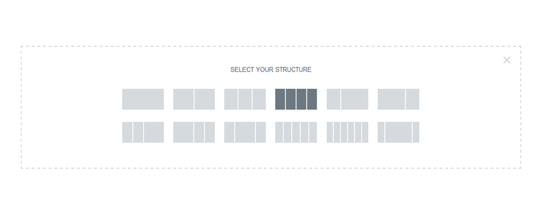This screenshot has height=215, width=542.
Task: Choose the two equal columns structure
Action: coord(194,99)
